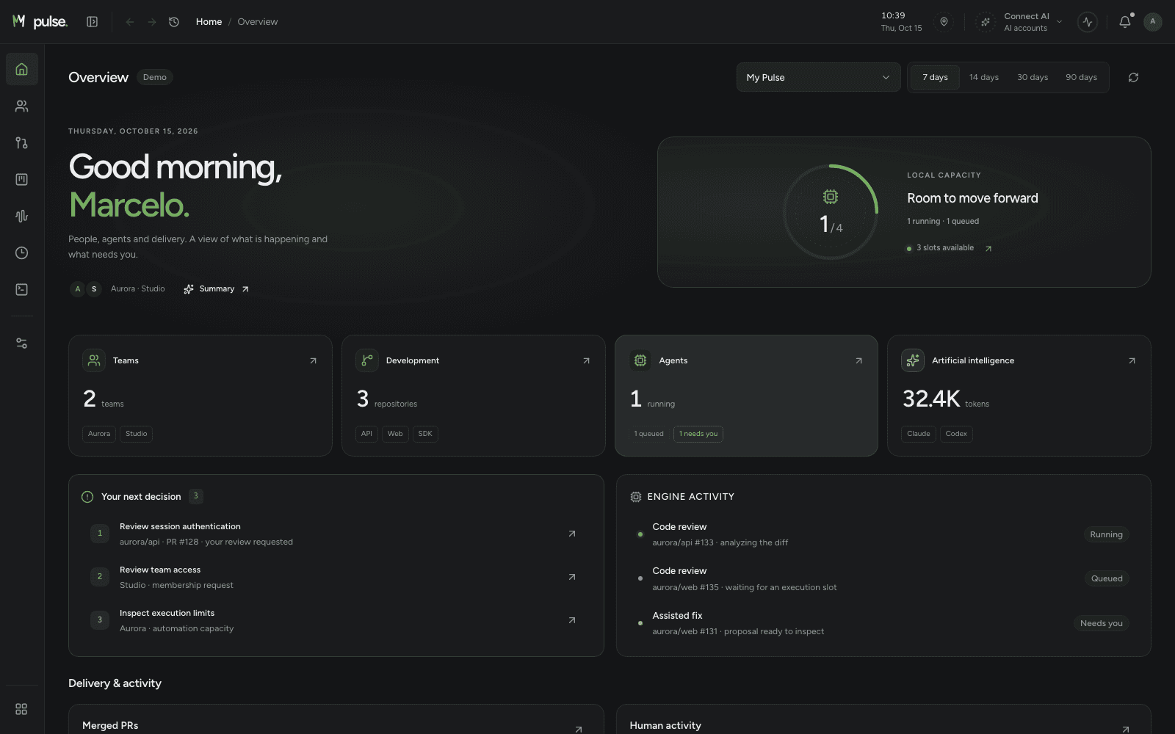Open the Teams people icon in sidebar

[x=22, y=106]
